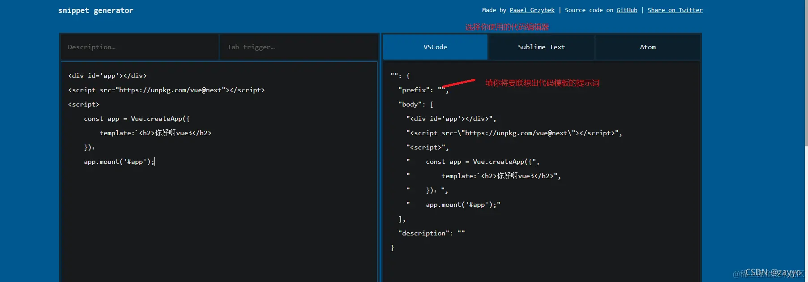Click the "description" line in the output
The width and height of the screenshot is (808, 282).
(x=432, y=233)
